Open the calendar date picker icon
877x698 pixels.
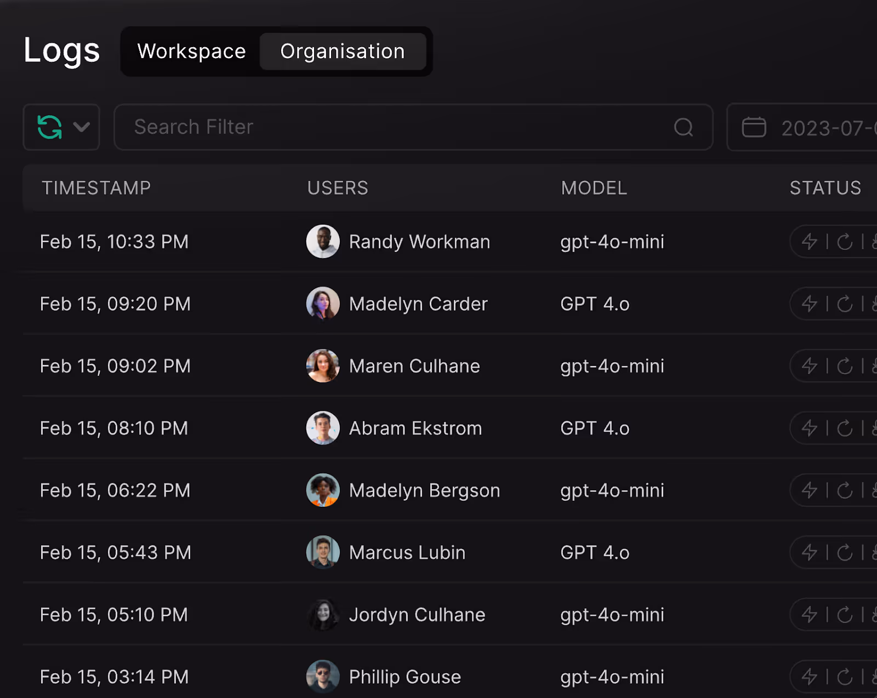pyautogui.click(x=754, y=127)
